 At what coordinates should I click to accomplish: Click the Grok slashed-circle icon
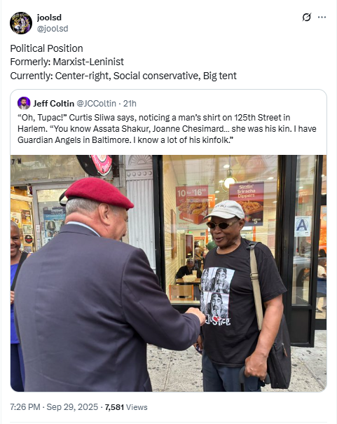coord(306,18)
